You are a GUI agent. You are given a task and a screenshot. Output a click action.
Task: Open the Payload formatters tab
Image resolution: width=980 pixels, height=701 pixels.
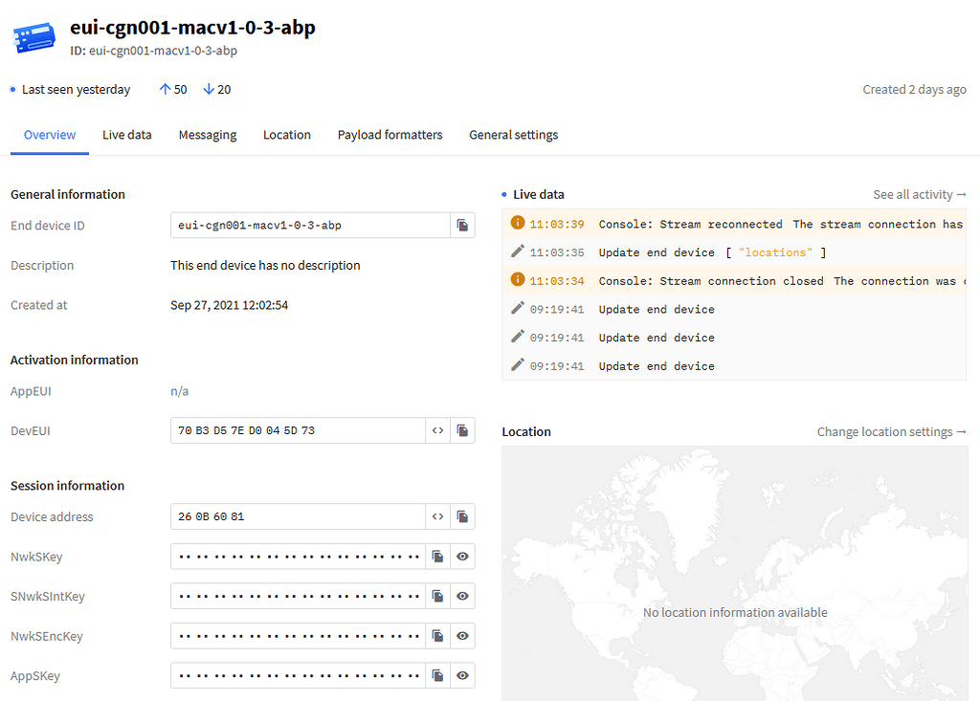[390, 135]
